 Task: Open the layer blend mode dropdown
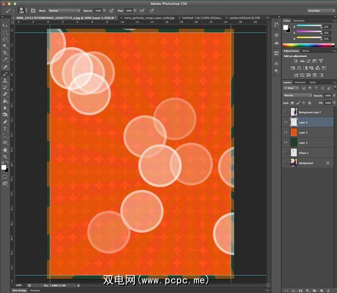[297, 95]
